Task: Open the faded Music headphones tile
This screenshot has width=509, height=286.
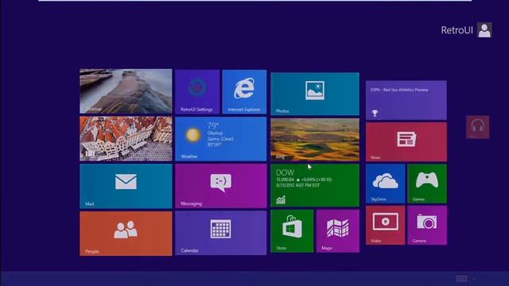Action: 477,127
